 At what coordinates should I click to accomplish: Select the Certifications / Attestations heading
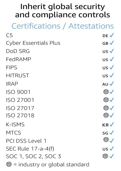(63, 26)
